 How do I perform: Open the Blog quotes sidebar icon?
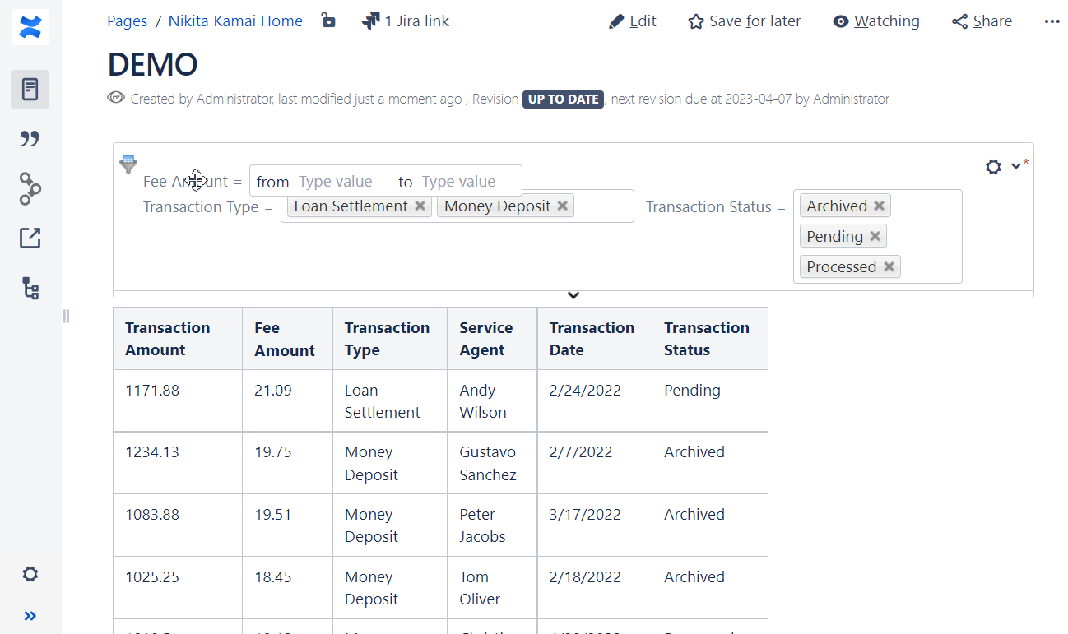pyautogui.click(x=30, y=139)
